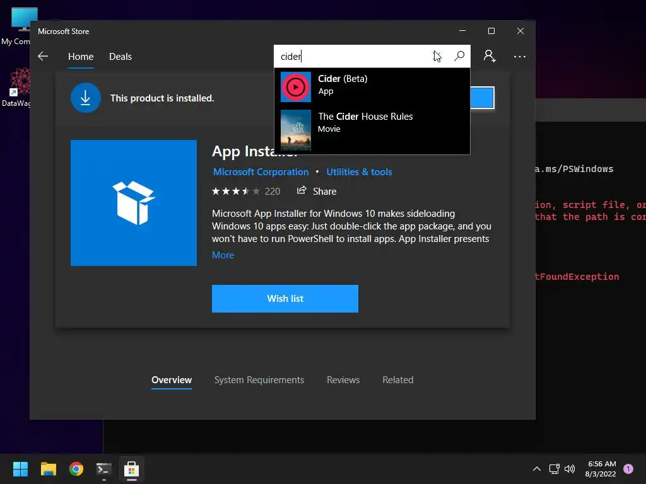Minimize the Microsoft Store window

point(462,31)
